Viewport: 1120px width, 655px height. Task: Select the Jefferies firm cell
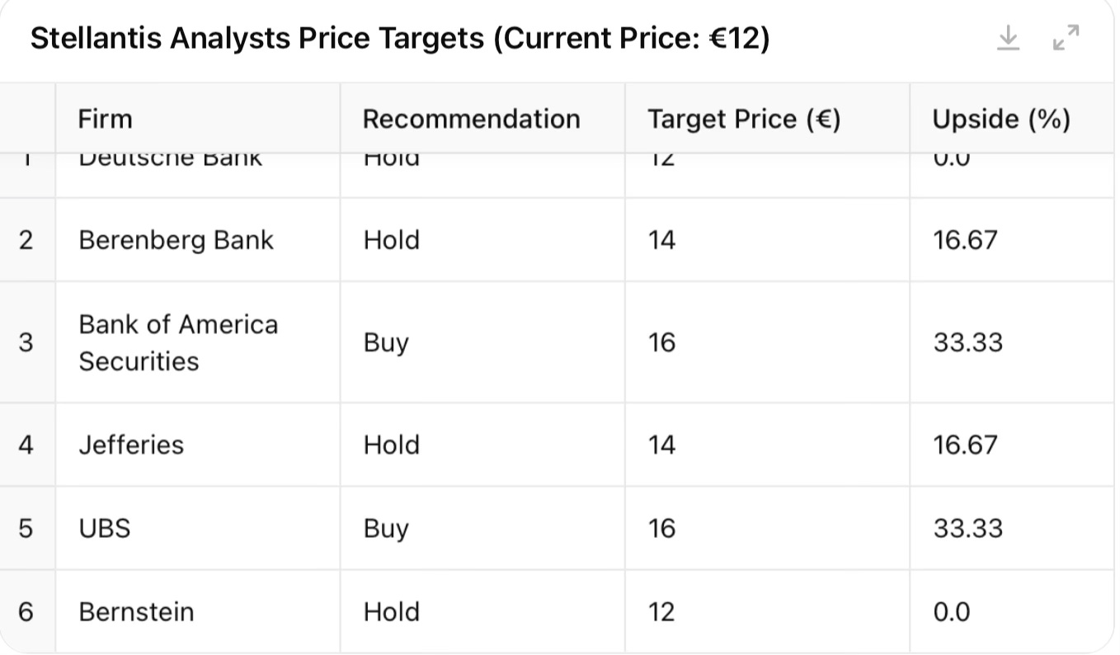point(131,445)
